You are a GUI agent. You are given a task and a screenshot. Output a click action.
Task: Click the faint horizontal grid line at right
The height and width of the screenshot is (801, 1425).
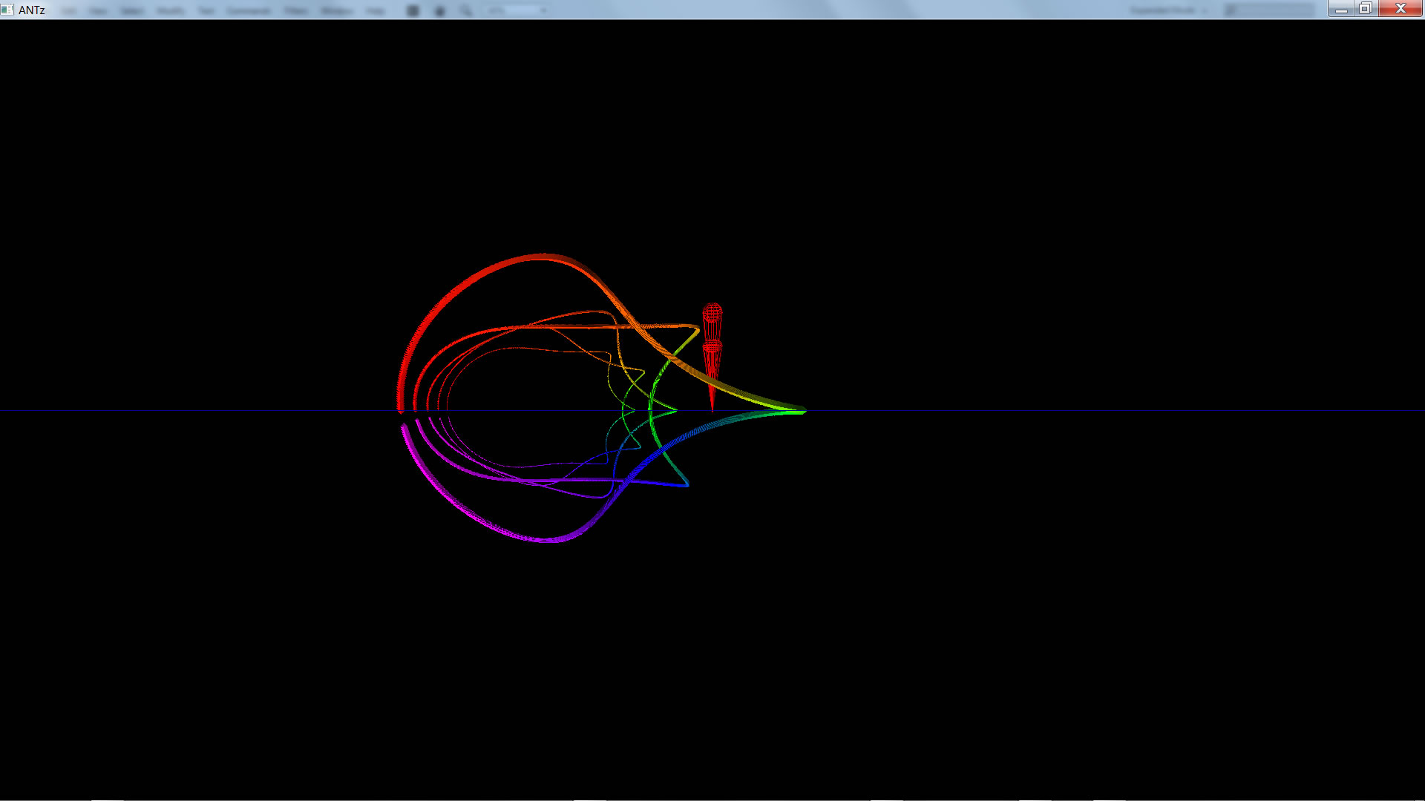1113,410
